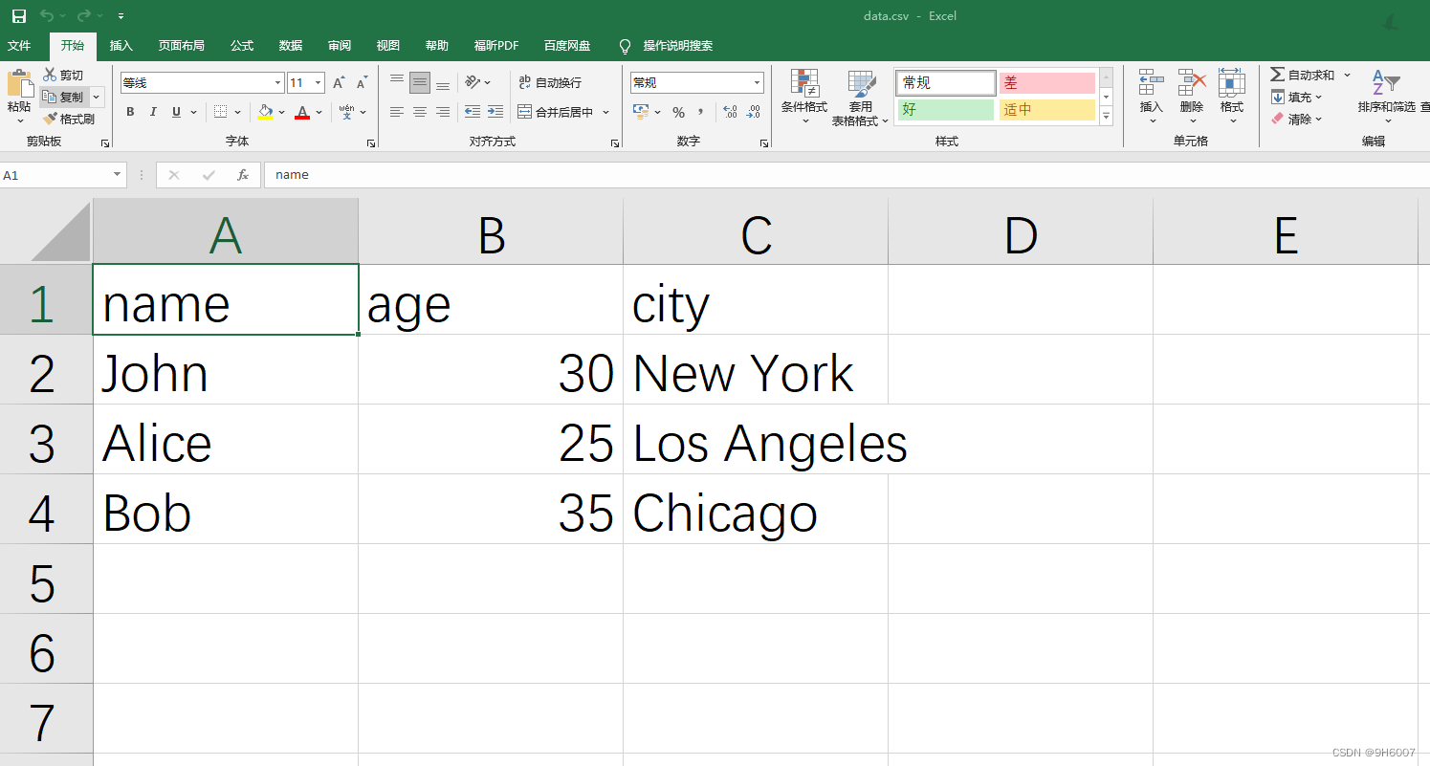Switch to Insert (插入) tab
The width and height of the screenshot is (1430, 766).
tap(121, 46)
